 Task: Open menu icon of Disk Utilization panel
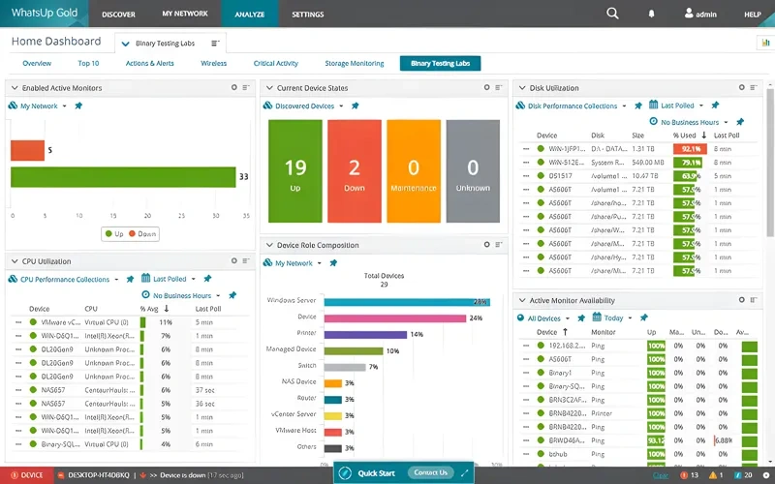[754, 87]
